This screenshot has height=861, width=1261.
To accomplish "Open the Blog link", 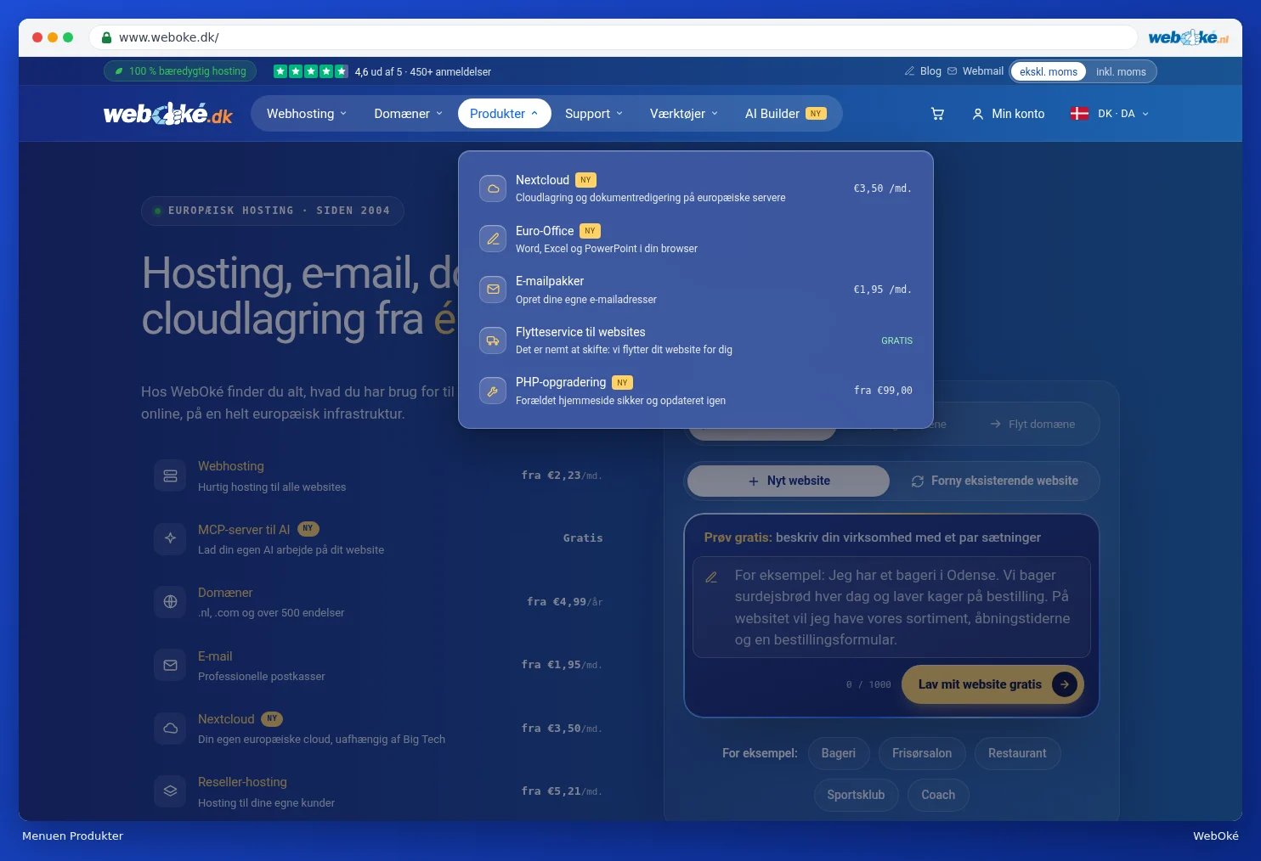I will (x=923, y=71).
